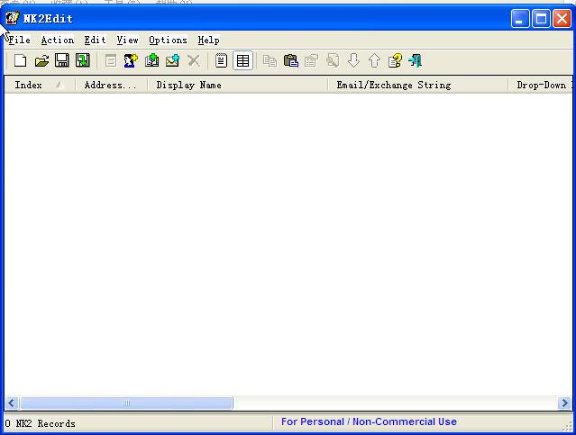The height and width of the screenshot is (435, 576).
Task: Click the add new record person icon
Action: [131, 61]
